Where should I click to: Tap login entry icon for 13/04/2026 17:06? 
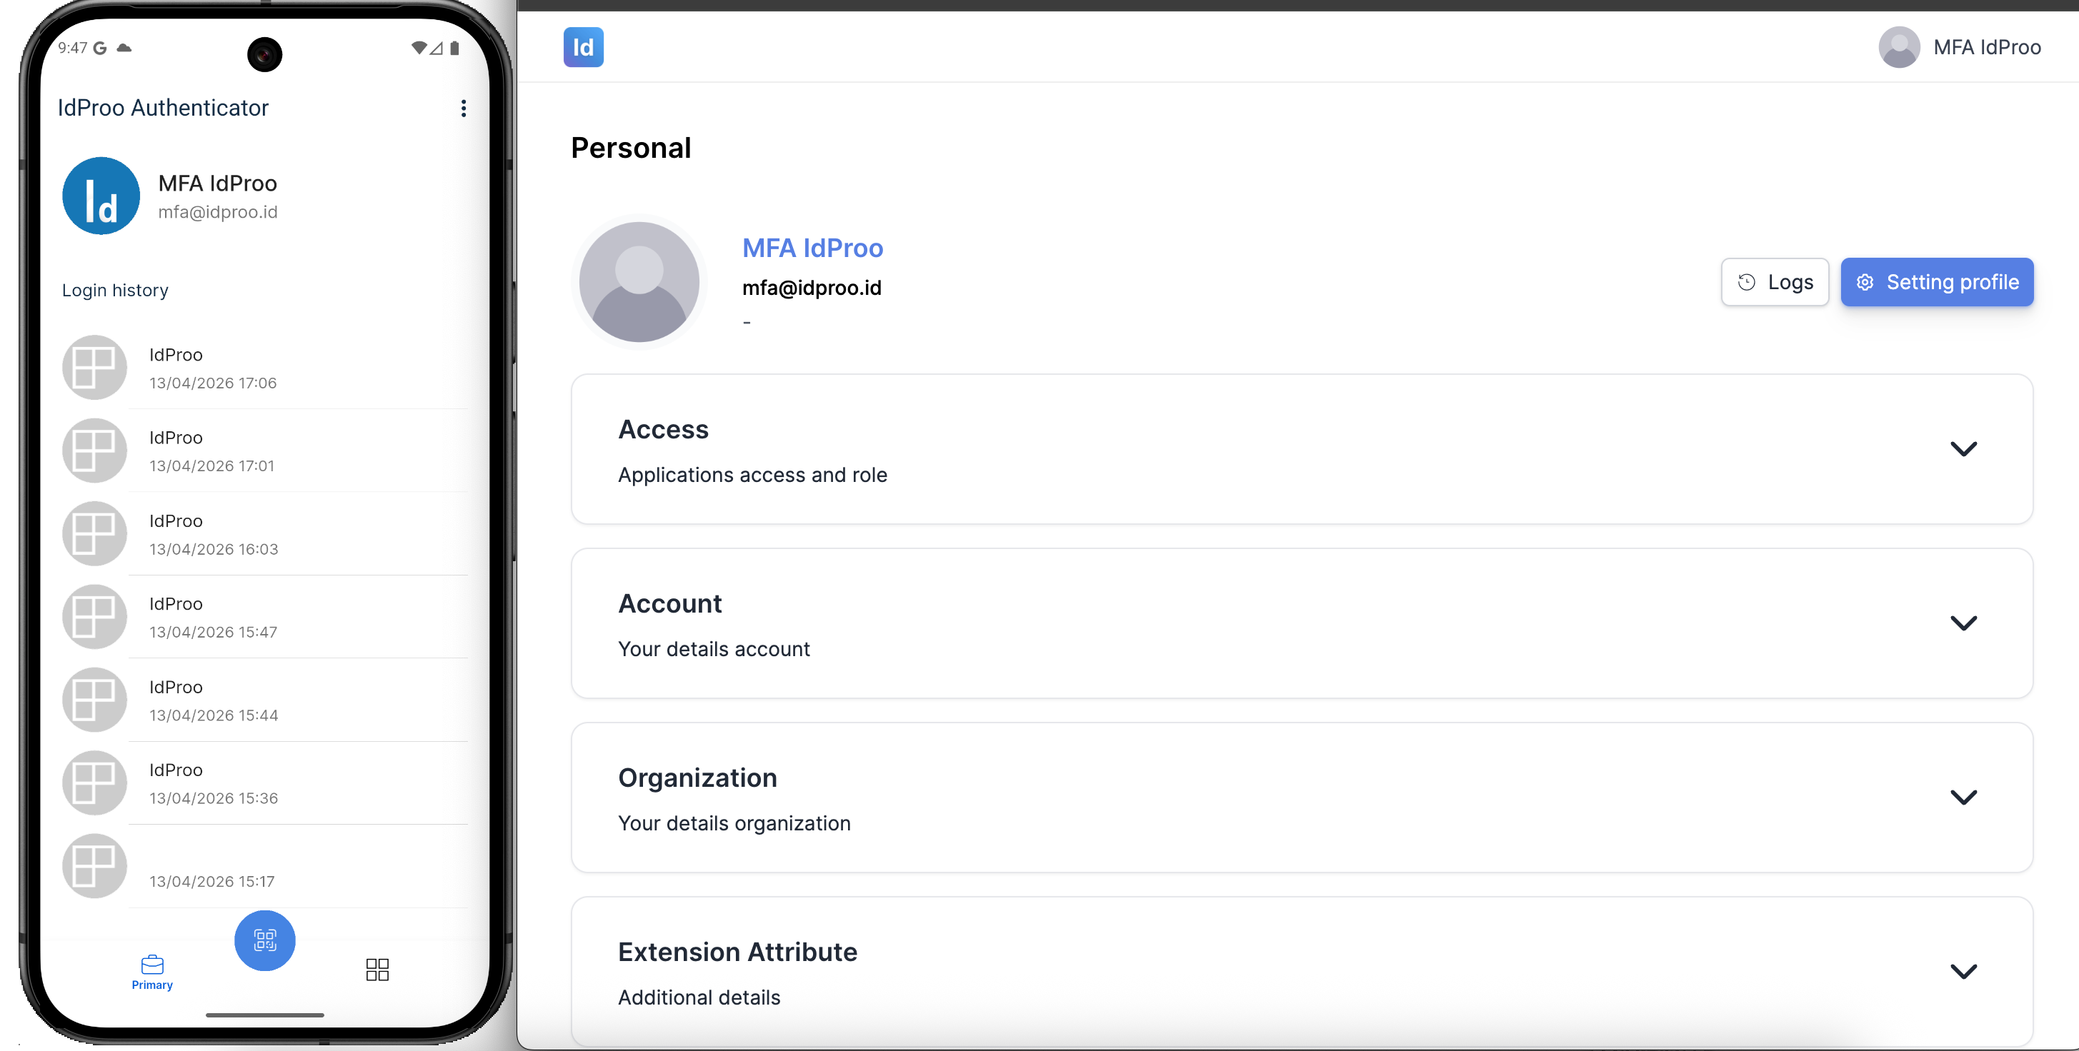coord(94,367)
